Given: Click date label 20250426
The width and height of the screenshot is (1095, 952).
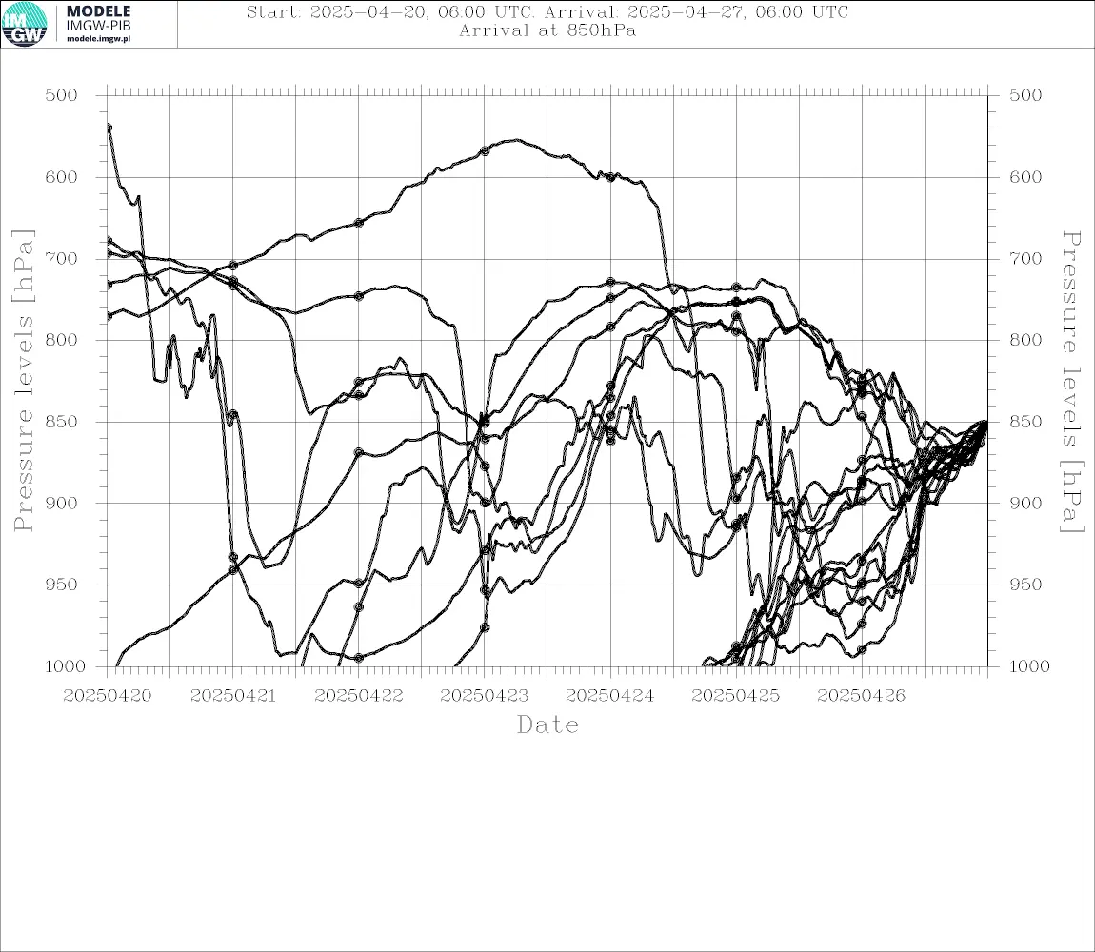Looking at the screenshot, I should [862, 696].
